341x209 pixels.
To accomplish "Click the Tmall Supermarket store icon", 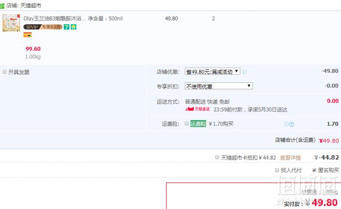I will pyautogui.click(x=2, y=6).
